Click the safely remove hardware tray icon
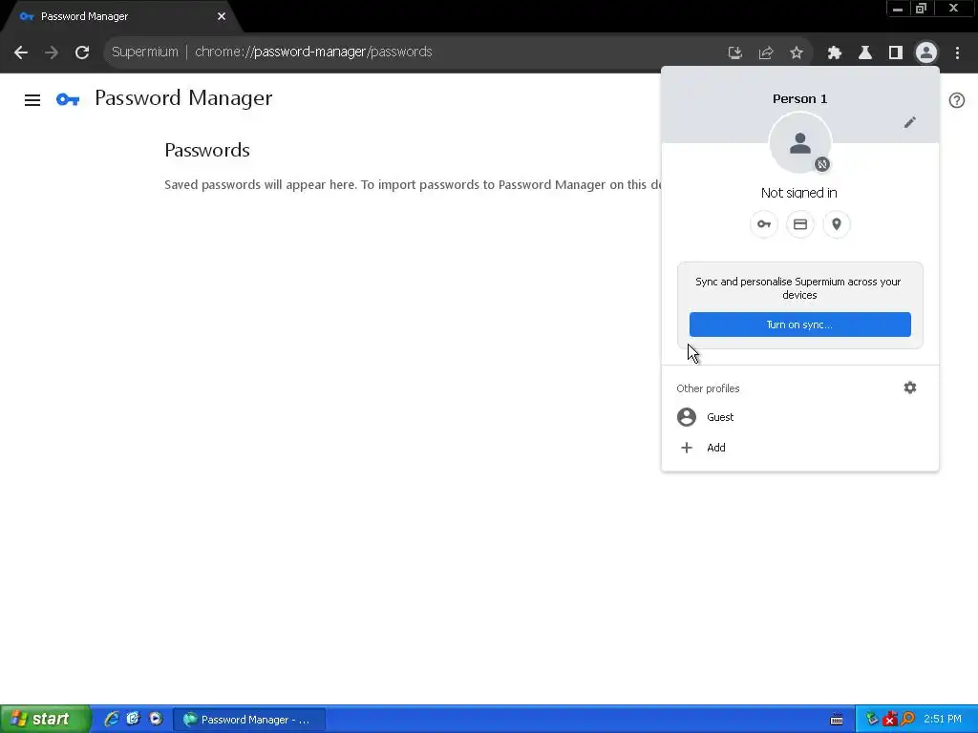Viewport: 978px width, 733px height. [x=871, y=720]
